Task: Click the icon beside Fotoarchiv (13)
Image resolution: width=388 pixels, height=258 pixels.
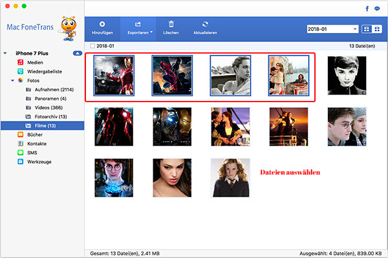Action: click(28, 116)
